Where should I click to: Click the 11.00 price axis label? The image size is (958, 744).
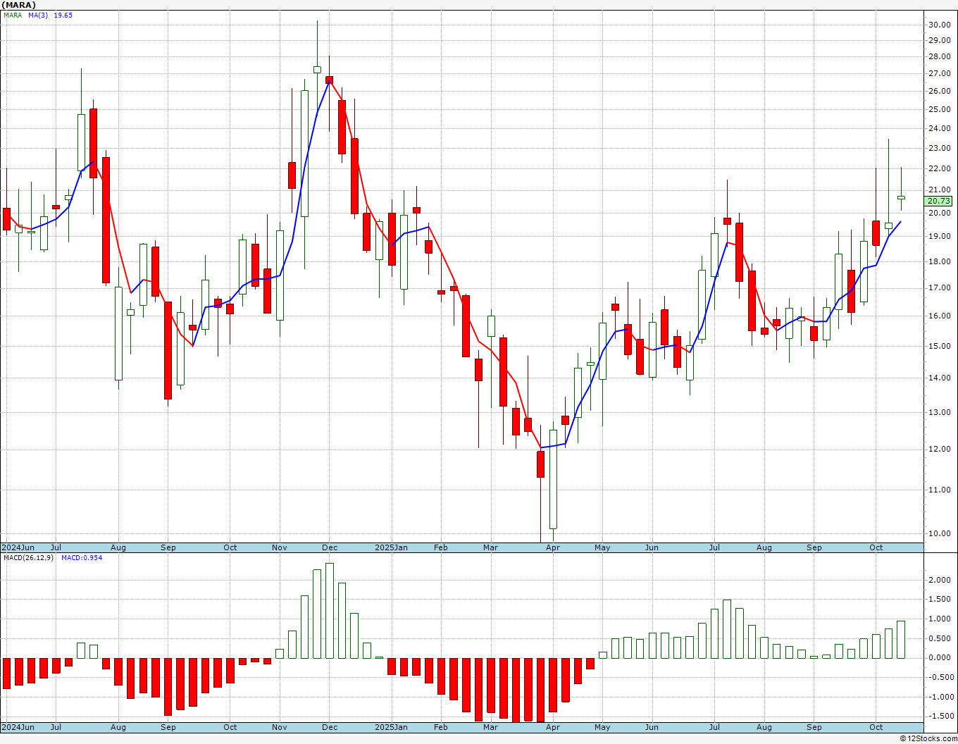pos(940,490)
